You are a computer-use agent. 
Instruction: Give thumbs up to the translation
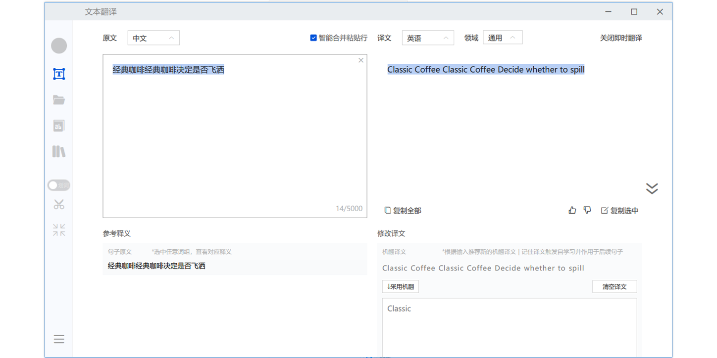pos(572,211)
